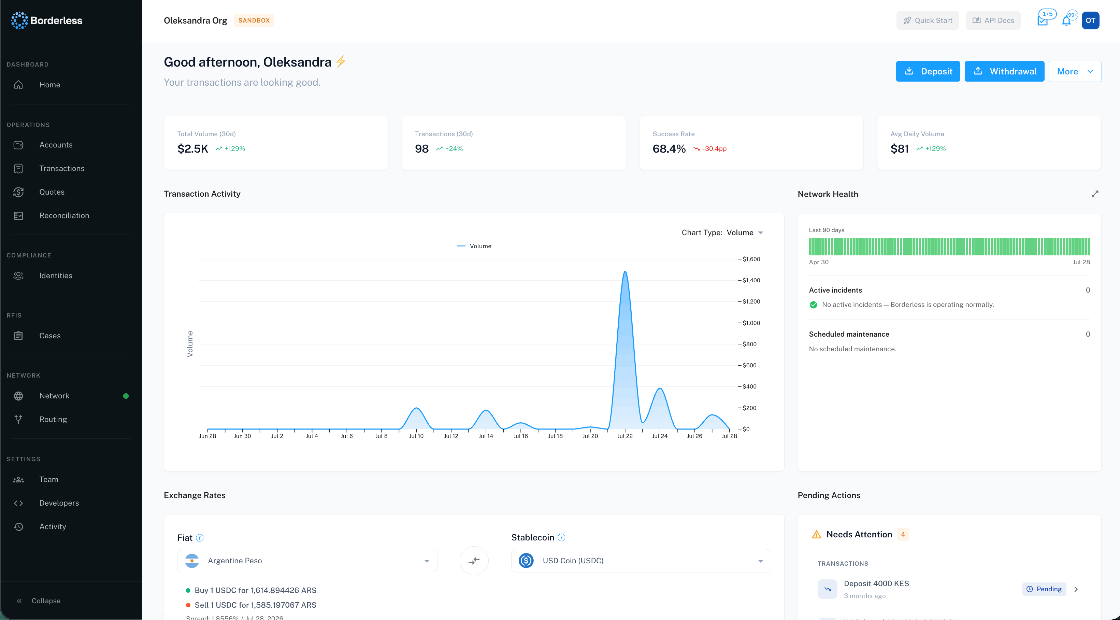Open Identities in the sidebar
The width and height of the screenshot is (1120, 620).
(56, 276)
